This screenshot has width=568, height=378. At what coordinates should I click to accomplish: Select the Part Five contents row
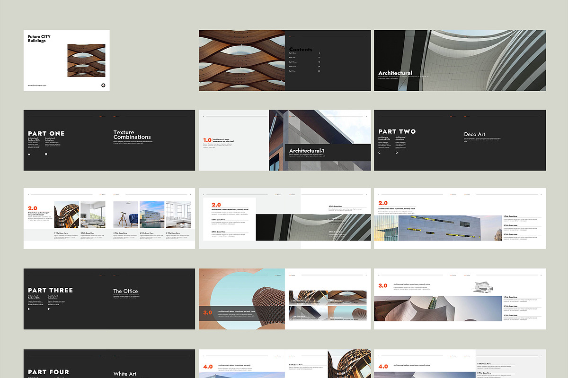click(x=305, y=71)
